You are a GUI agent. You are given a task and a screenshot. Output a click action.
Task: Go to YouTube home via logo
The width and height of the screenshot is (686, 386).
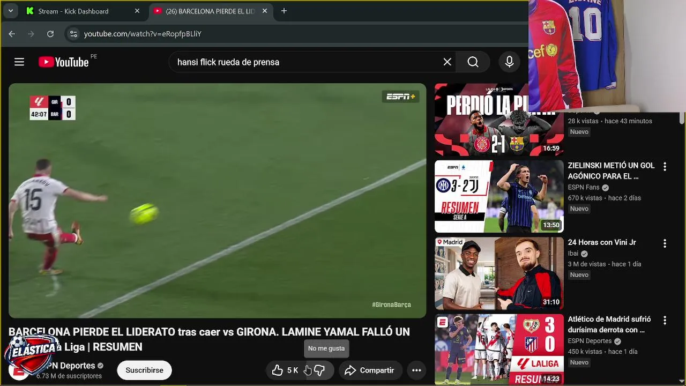64,62
